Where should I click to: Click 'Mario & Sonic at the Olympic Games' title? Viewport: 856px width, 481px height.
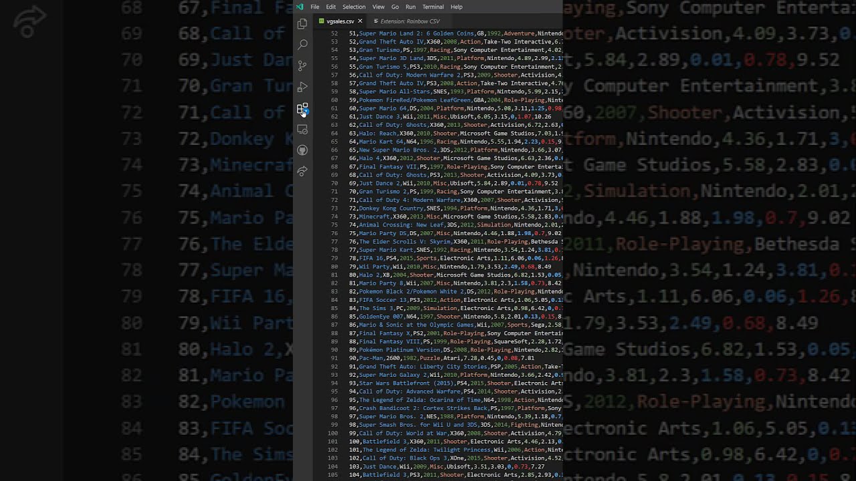click(417, 325)
